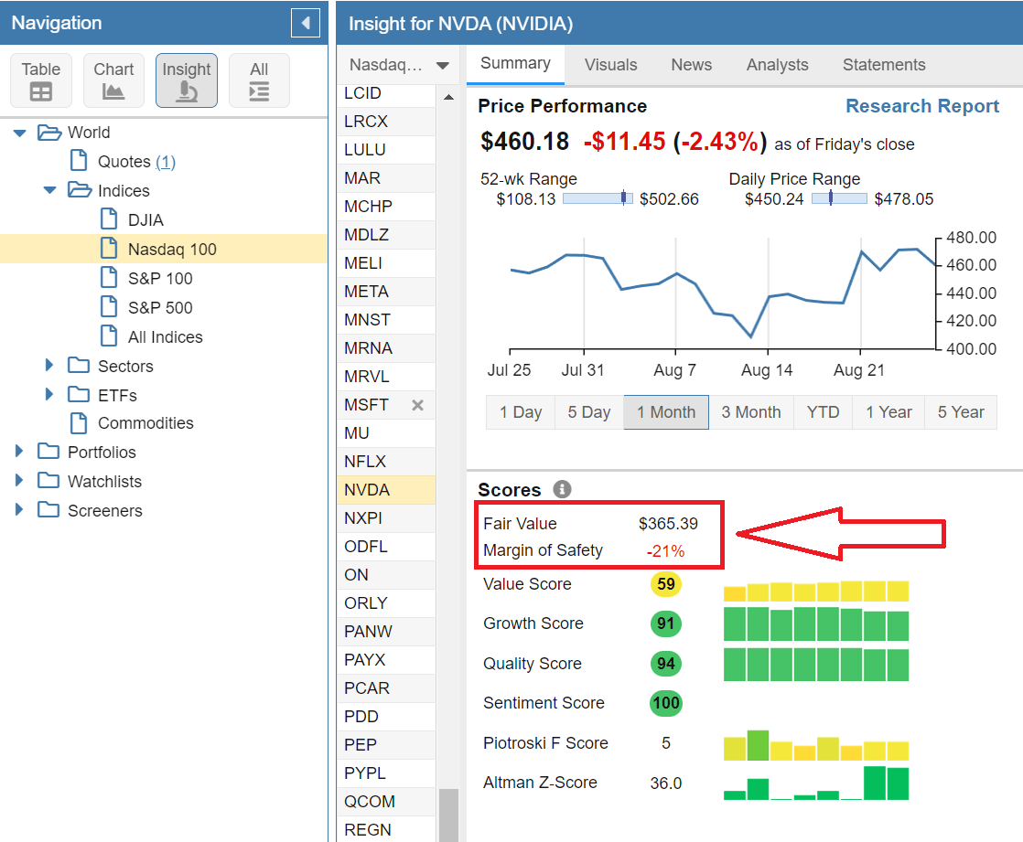Collapse the World folder
The height and width of the screenshot is (842, 1023).
click(x=20, y=133)
